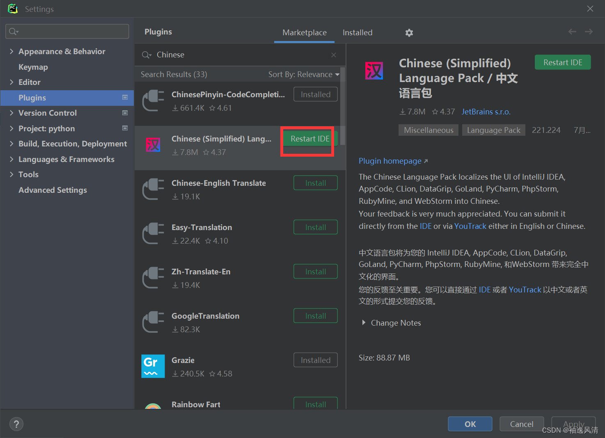Open YouTrack link in Chinese description
This screenshot has height=438, width=605.
(x=525, y=290)
